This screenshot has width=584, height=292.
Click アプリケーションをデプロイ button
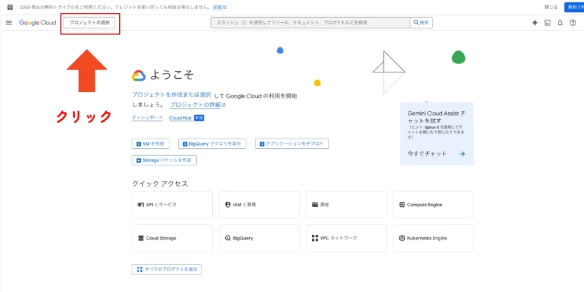point(292,144)
